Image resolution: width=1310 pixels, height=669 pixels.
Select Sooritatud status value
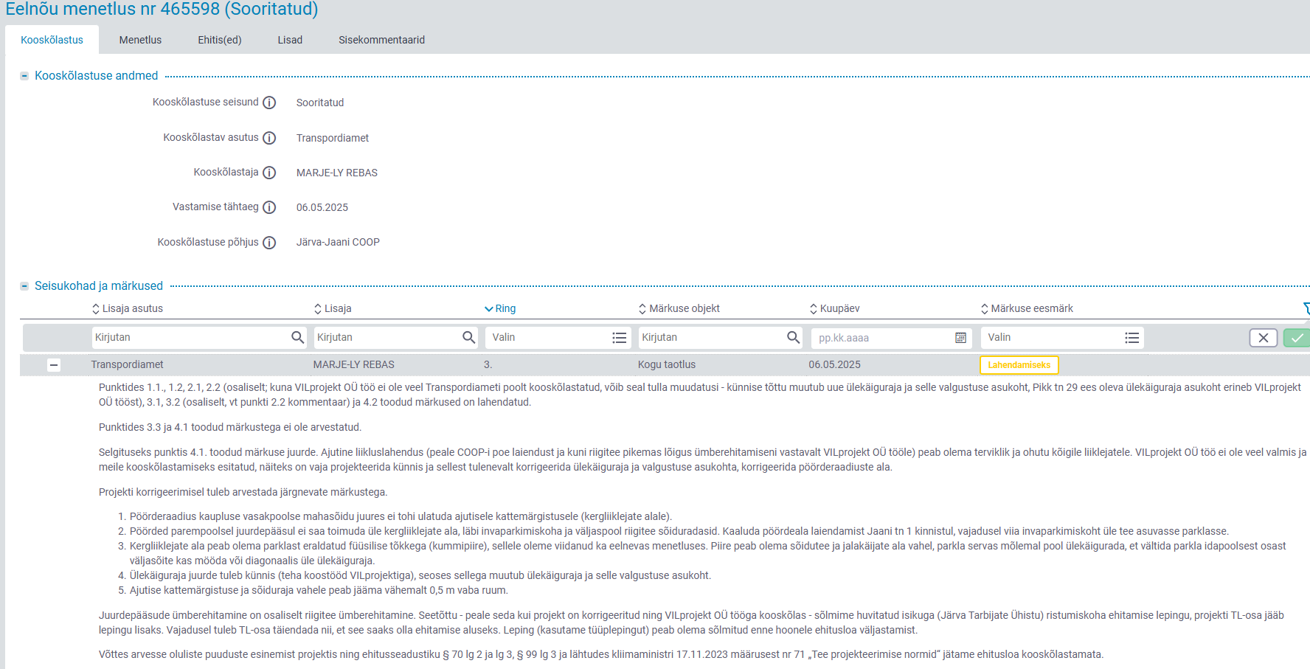(320, 103)
